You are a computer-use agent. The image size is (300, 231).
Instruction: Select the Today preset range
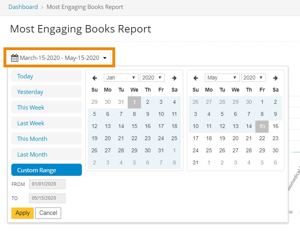click(47, 76)
